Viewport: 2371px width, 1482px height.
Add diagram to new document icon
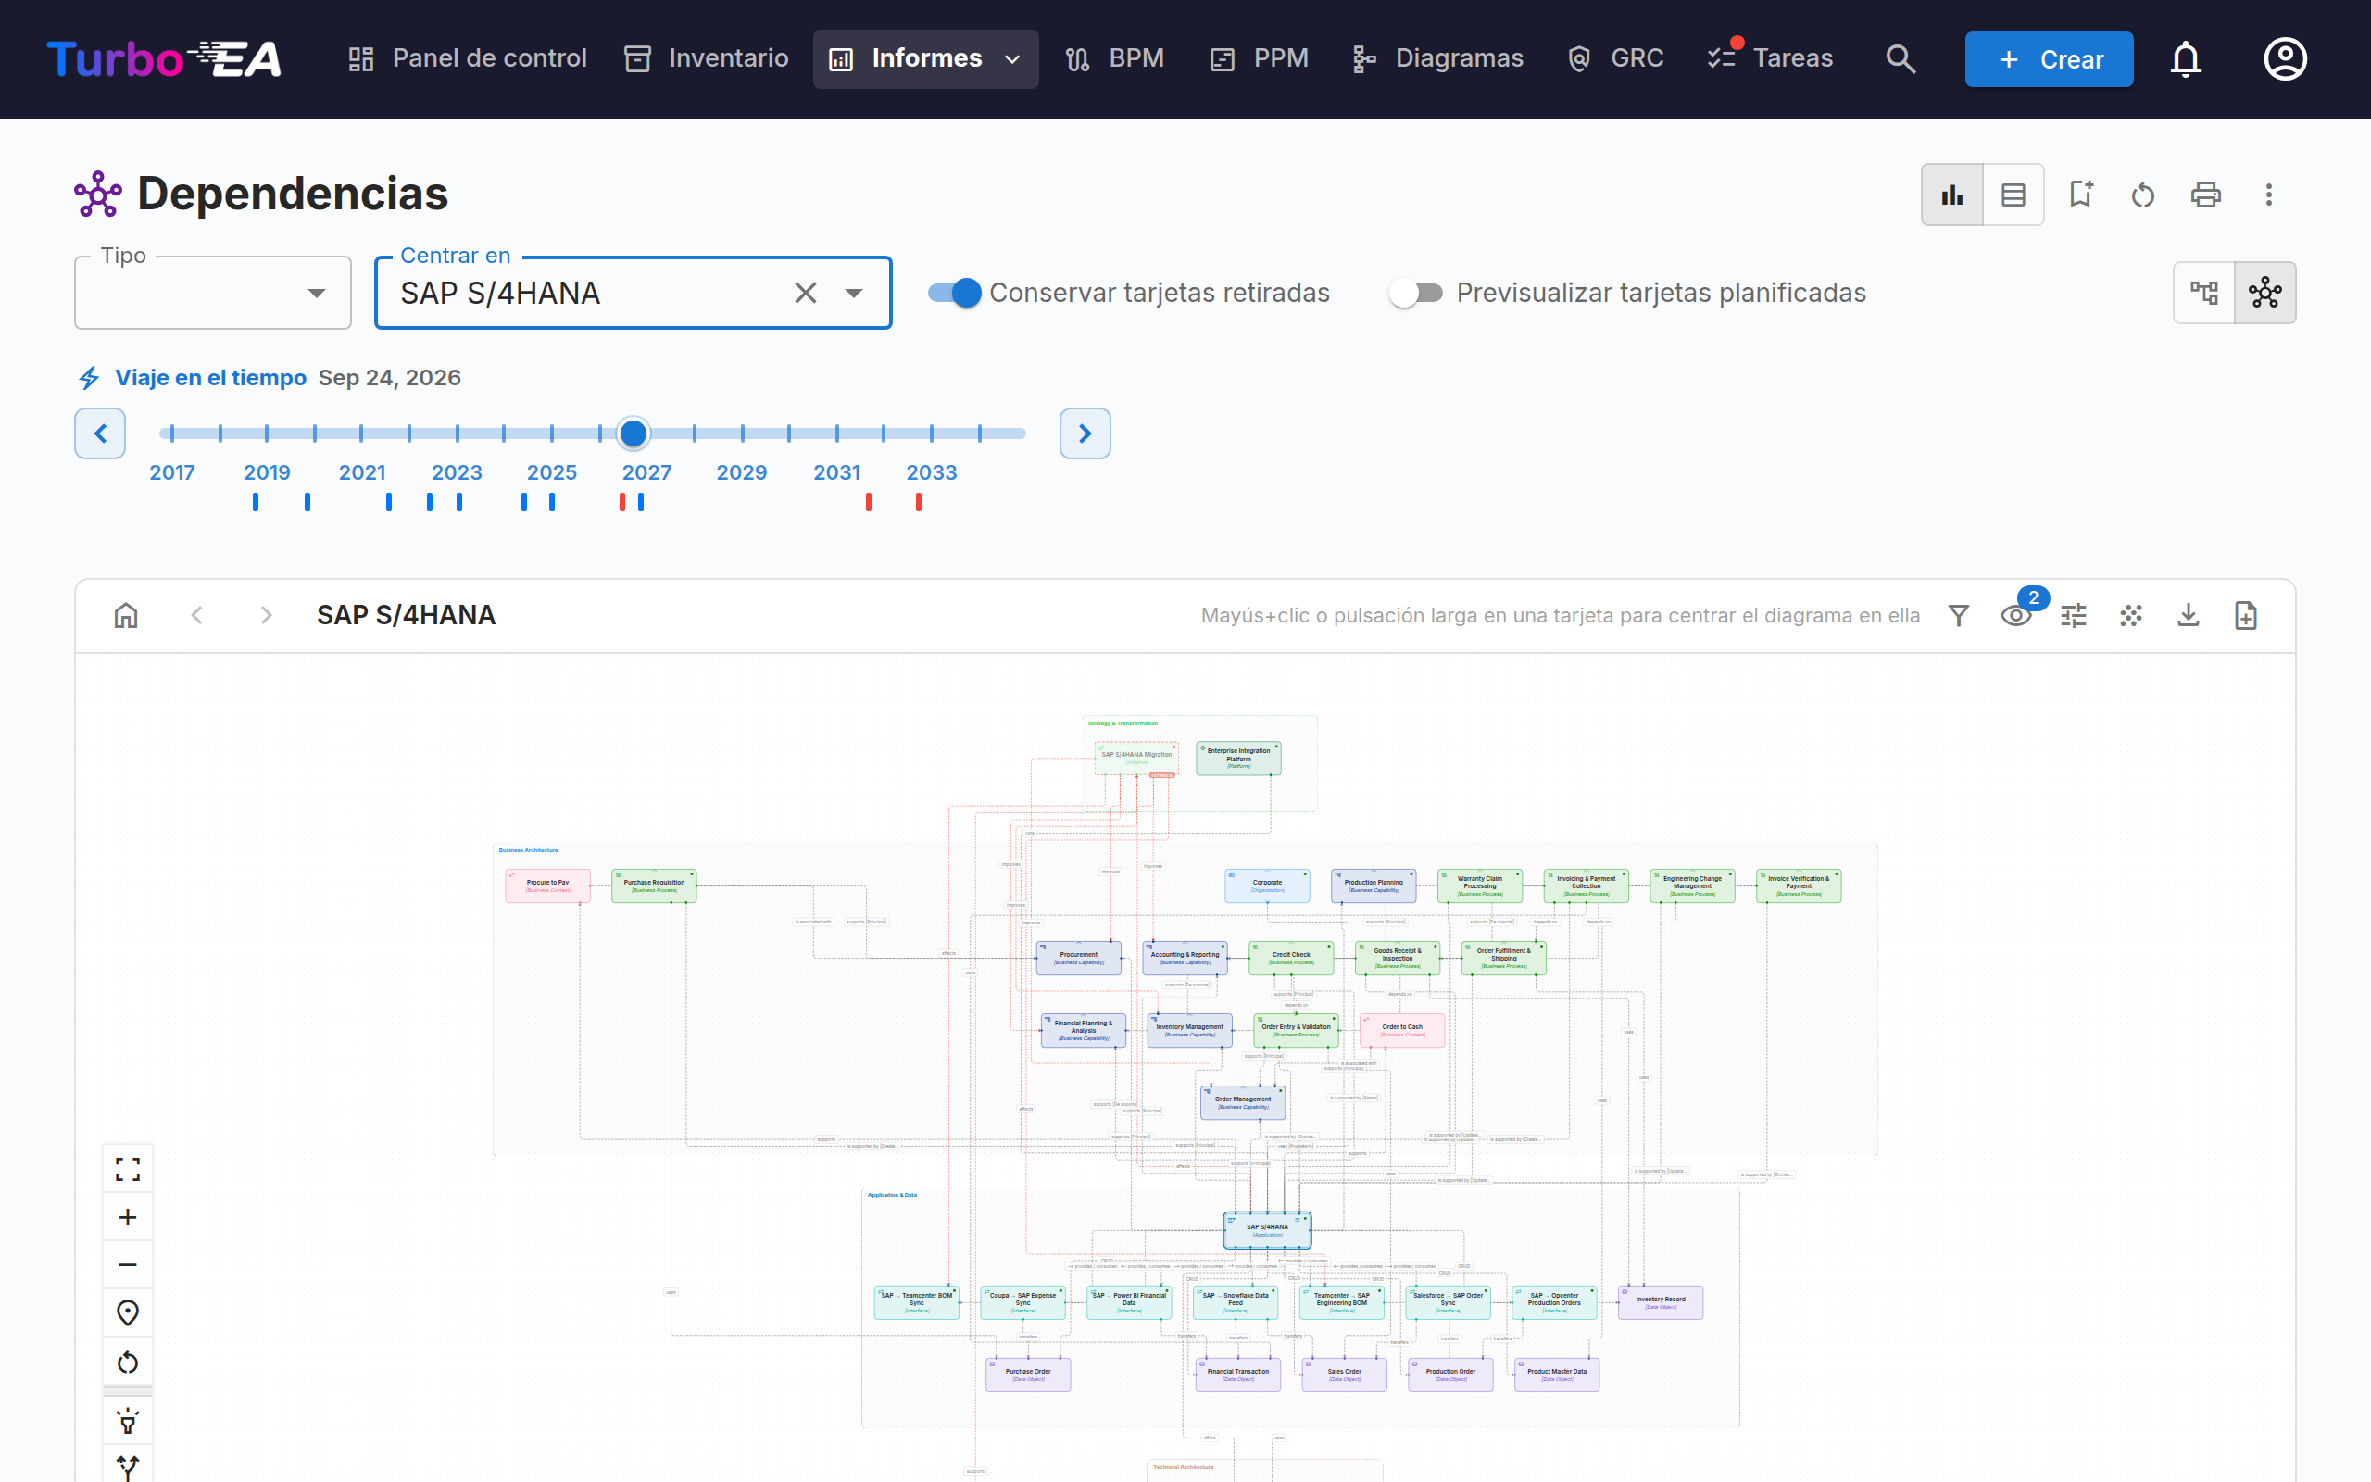(x=2246, y=616)
